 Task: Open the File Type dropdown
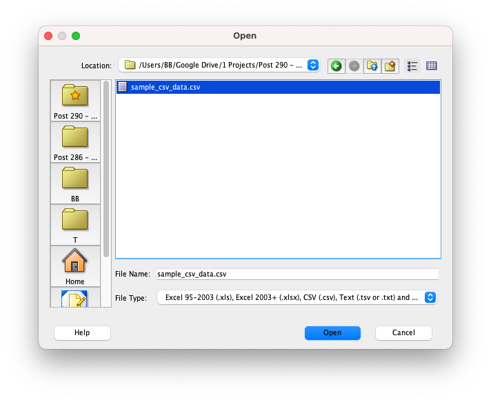(430, 297)
